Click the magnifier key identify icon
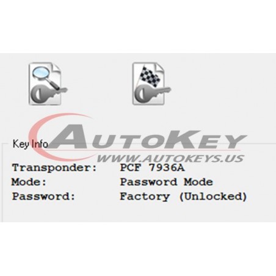Viewport: 276px width, 276px height. pyautogui.click(x=48, y=84)
